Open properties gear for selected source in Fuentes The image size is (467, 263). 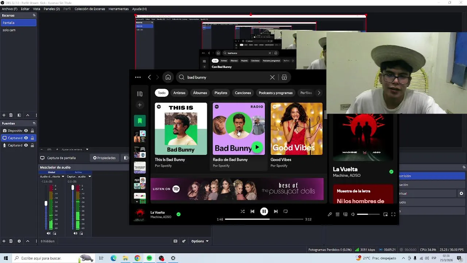pyautogui.click(x=19, y=241)
